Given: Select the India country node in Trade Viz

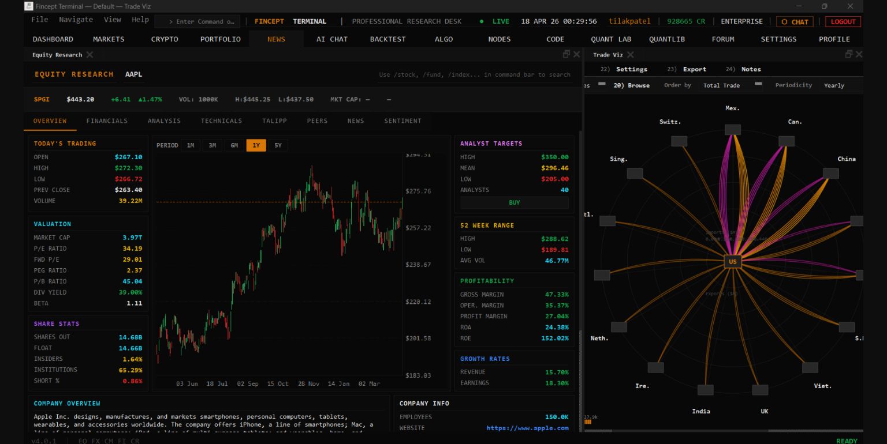Looking at the screenshot, I should pos(705,390).
